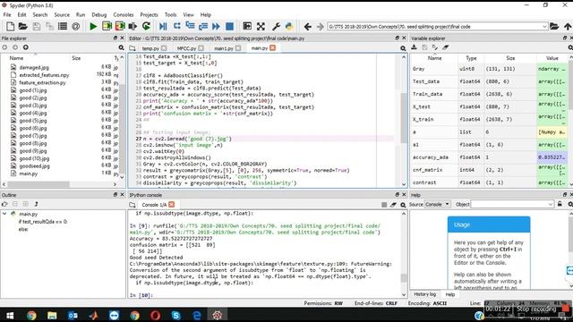
Task: Open Skype from the taskbar
Action: (175, 315)
